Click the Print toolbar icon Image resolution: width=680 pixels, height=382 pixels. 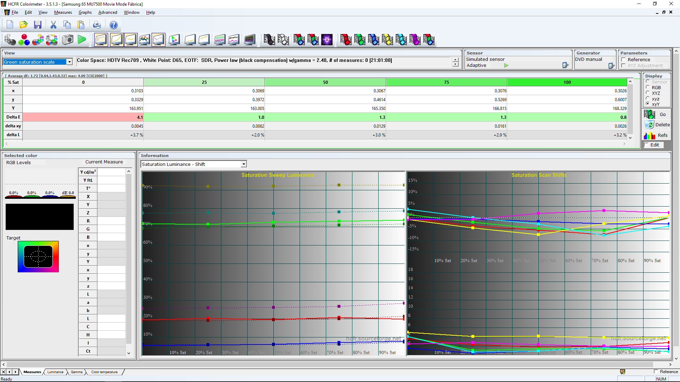coord(97,25)
